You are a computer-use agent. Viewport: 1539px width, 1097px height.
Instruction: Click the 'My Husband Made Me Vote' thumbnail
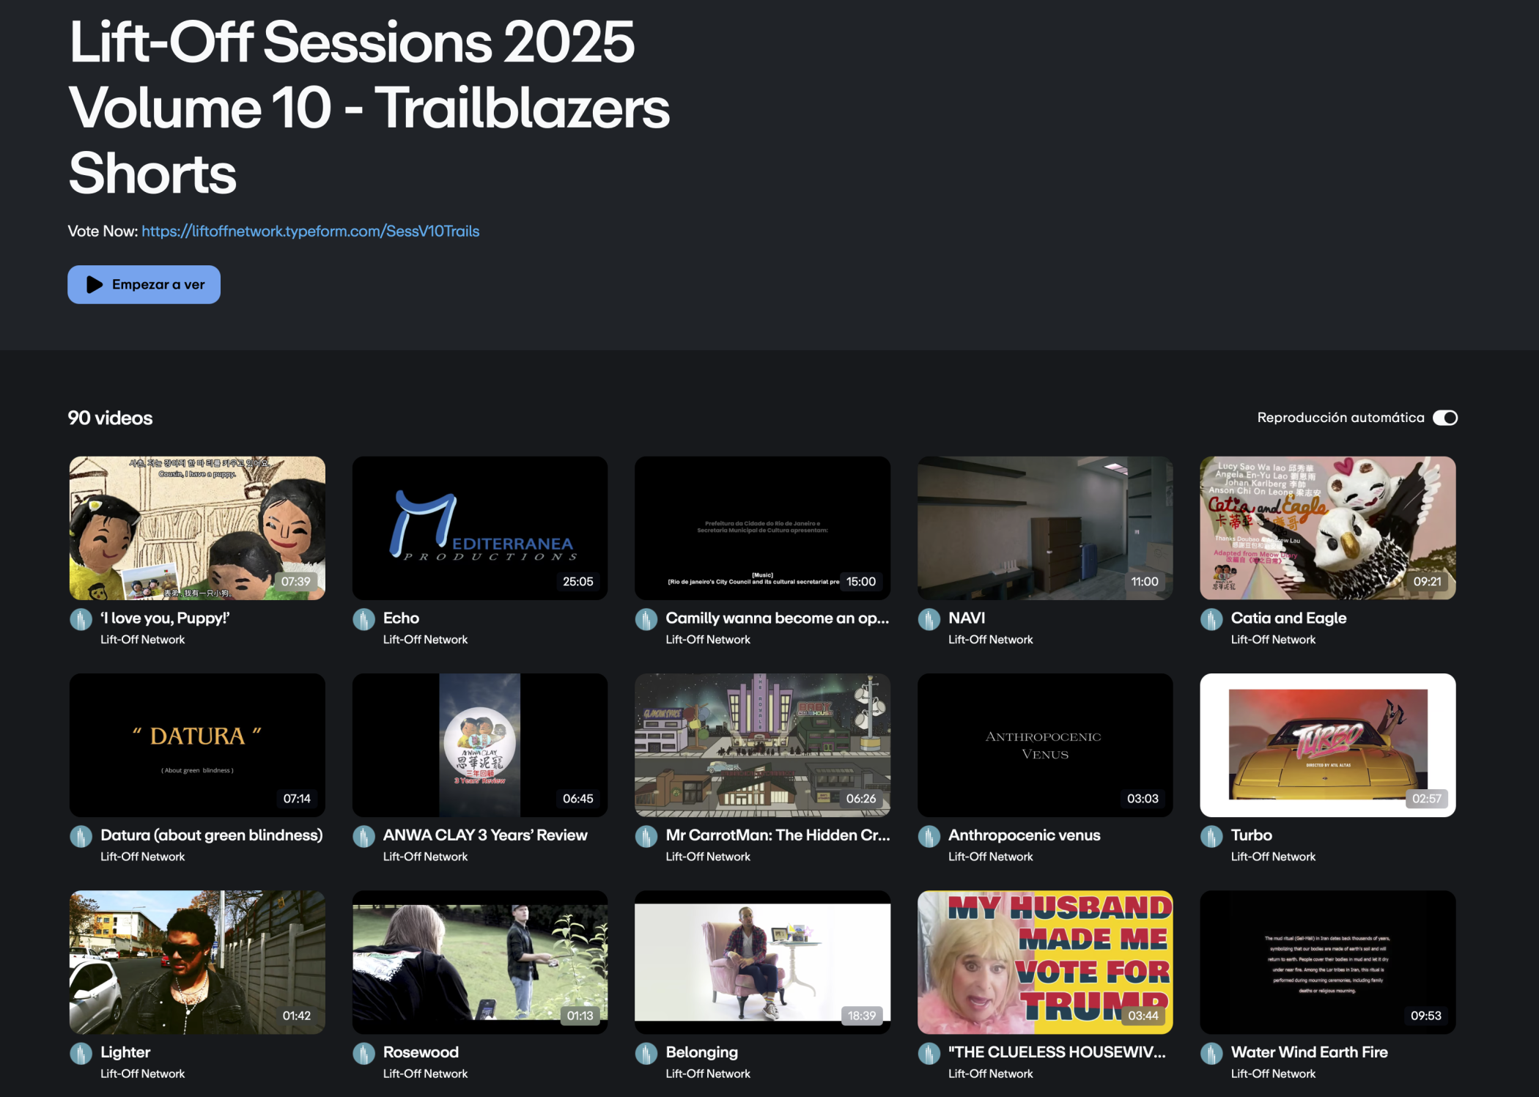click(x=1045, y=961)
